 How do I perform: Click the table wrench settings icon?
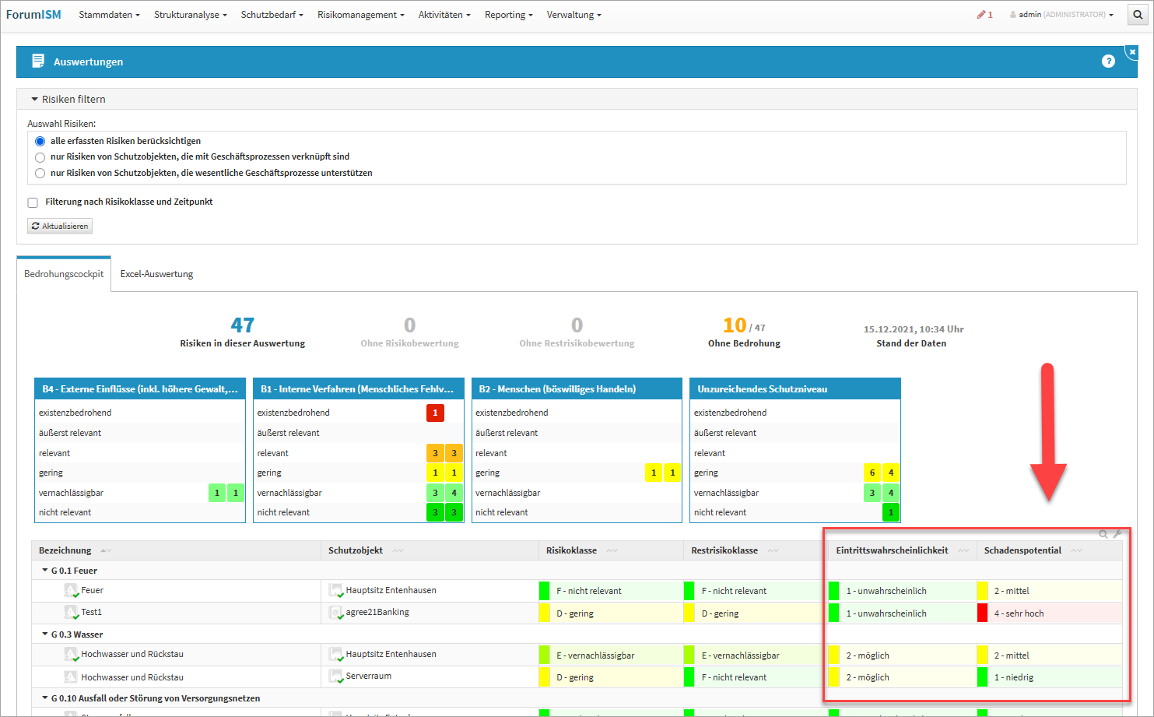1117,534
